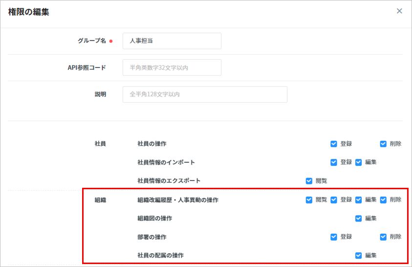The width and height of the screenshot is (412, 267).
Task: Uncheck 閲覧 for 社員情報のエクスポート
Action: point(309,180)
